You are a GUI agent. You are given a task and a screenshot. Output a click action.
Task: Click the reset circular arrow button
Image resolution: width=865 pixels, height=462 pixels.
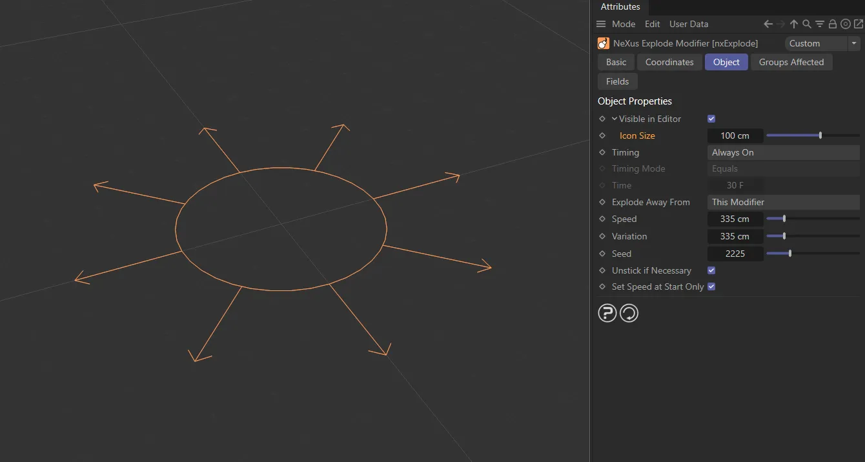tap(629, 314)
